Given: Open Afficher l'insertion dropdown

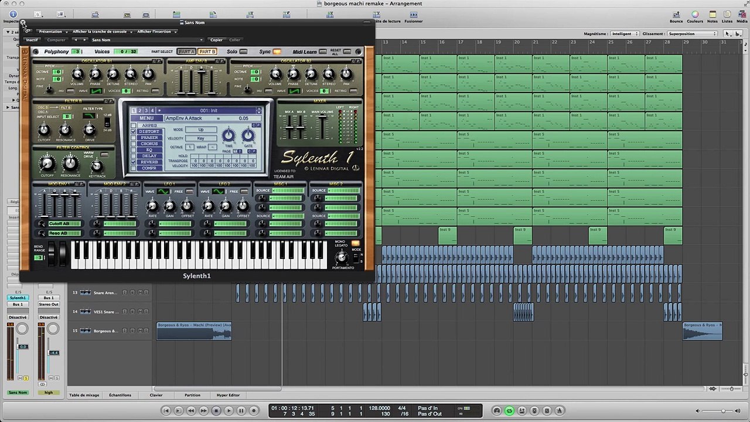Looking at the screenshot, I should [156, 32].
